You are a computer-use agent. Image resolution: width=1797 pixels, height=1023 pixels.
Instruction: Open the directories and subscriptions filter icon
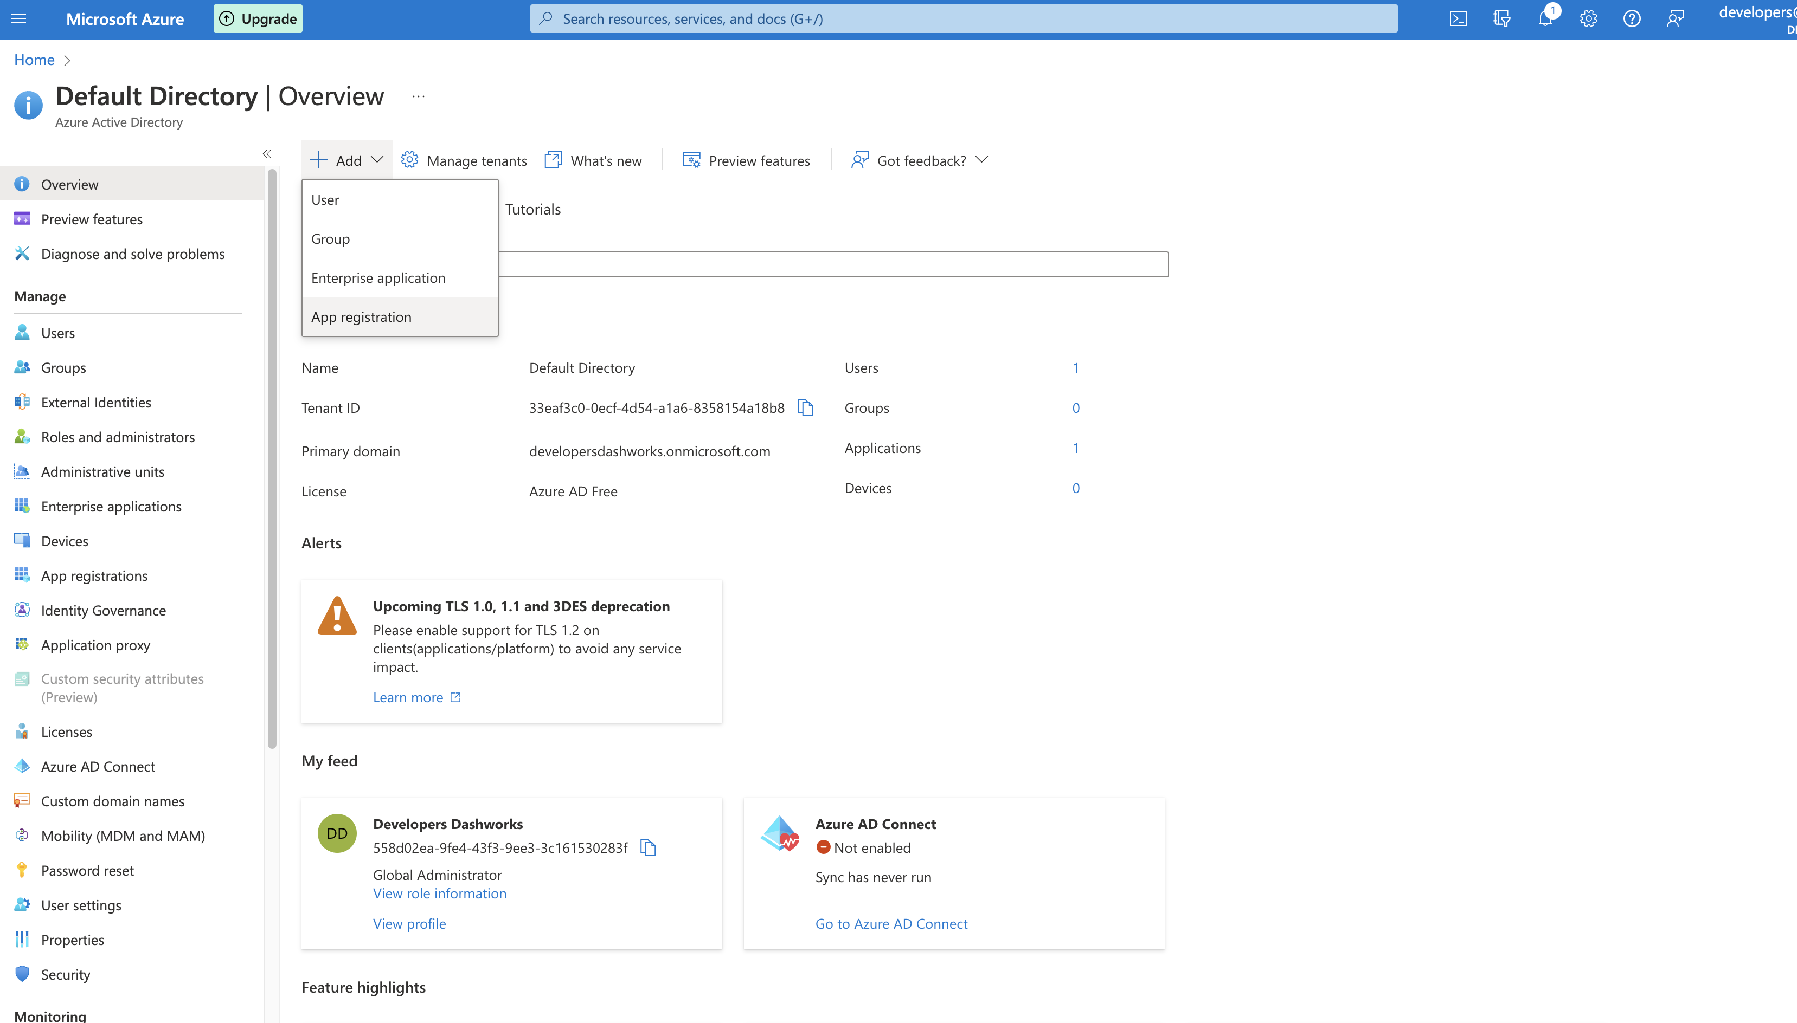tap(1501, 19)
